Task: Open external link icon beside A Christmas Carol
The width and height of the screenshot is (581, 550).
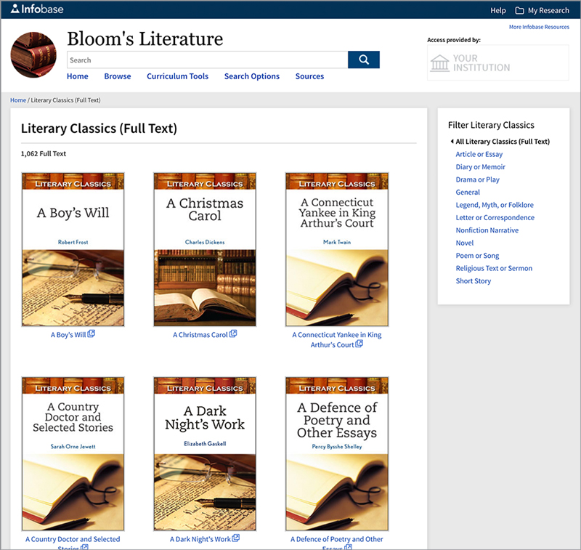Action: pos(233,333)
